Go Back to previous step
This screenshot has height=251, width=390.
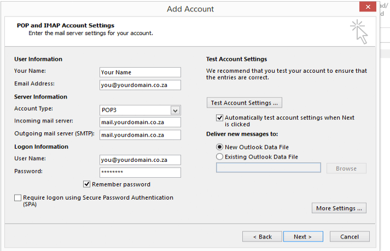tap(262, 237)
